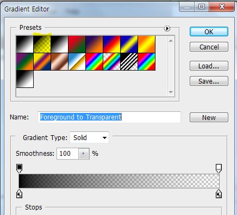Click the Save... button
237x215 pixels.
209,81
